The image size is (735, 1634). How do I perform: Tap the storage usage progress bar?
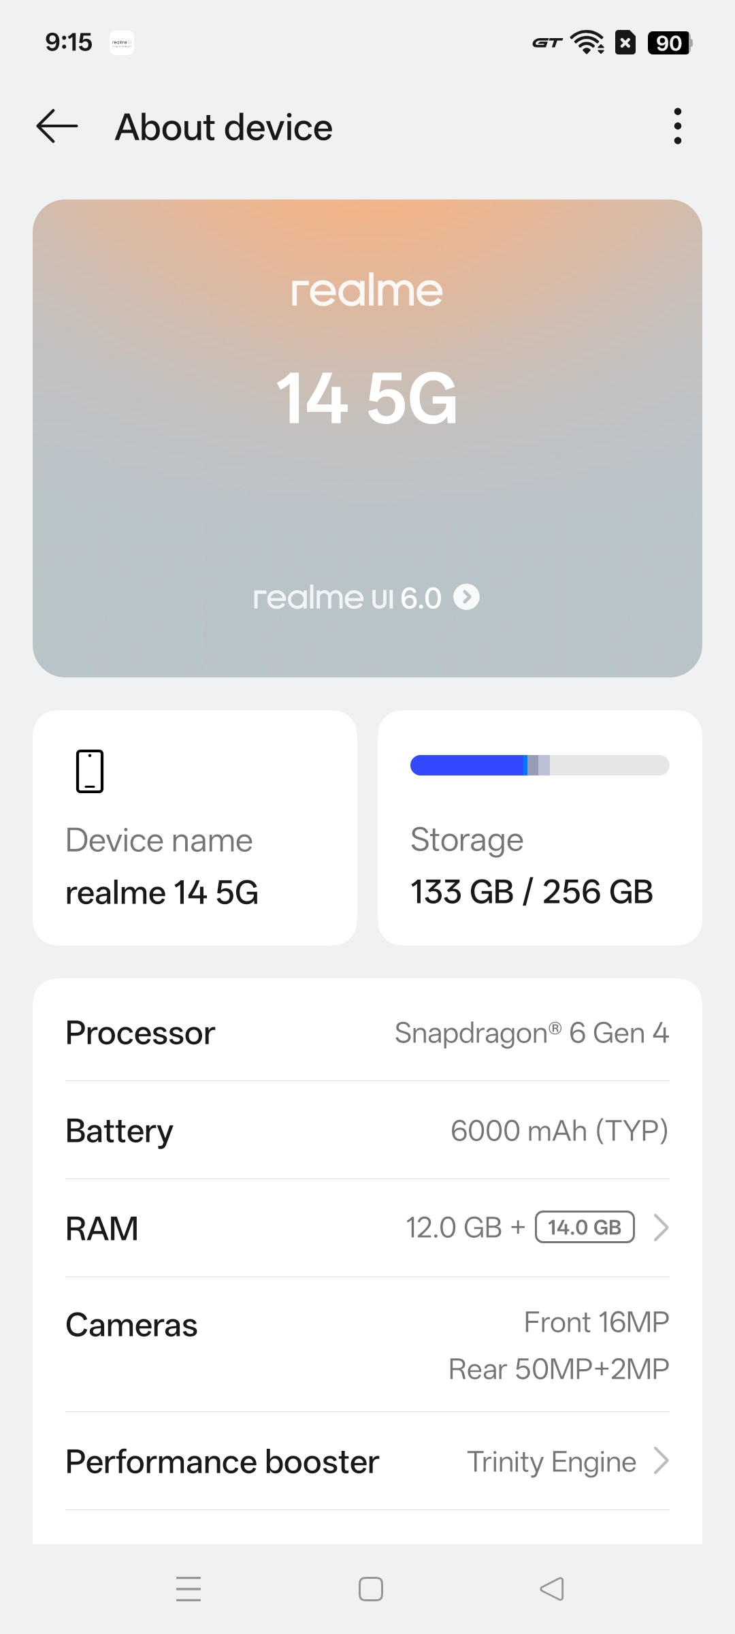[x=540, y=765]
